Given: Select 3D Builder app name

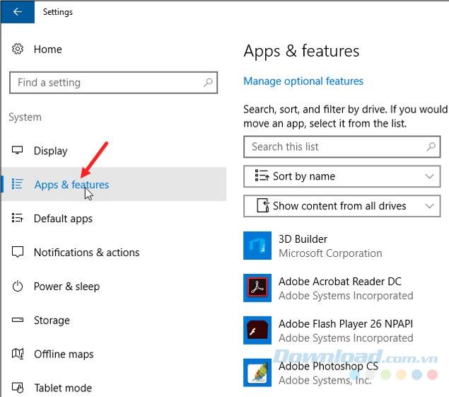Looking at the screenshot, I should (x=303, y=239).
